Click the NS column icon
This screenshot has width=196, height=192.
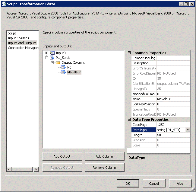click(63, 67)
